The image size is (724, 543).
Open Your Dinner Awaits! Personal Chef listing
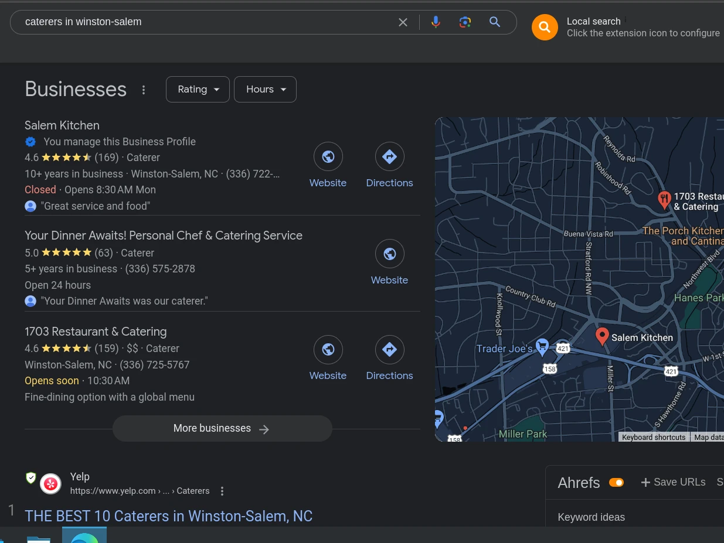[x=164, y=235]
